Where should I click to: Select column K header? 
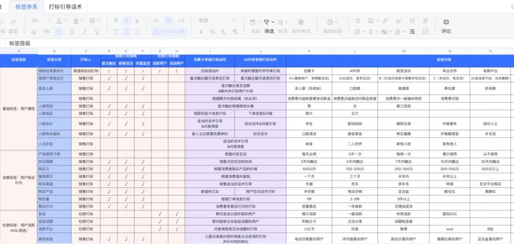click(309, 51)
